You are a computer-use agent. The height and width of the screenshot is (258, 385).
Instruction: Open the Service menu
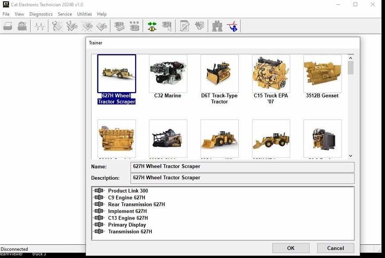pyautogui.click(x=65, y=14)
